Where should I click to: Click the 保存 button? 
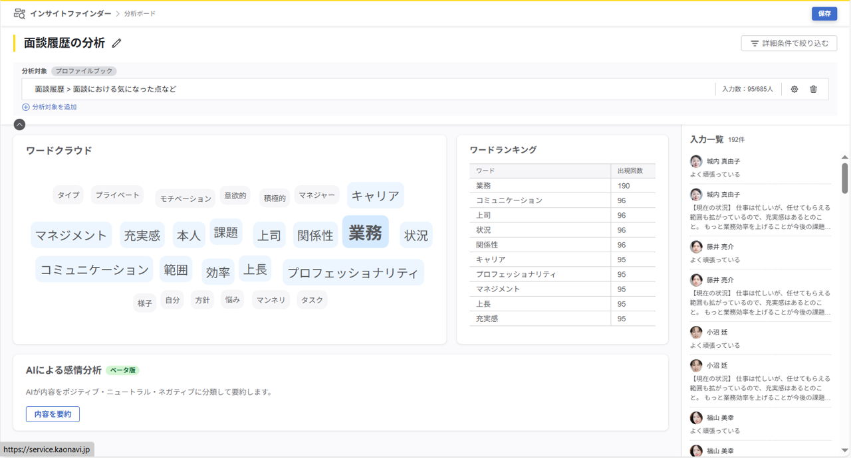(824, 13)
